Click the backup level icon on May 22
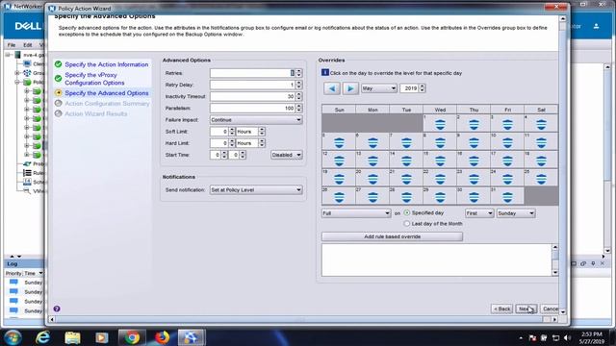Image resolution: width=616 pixels, height=346 pixels. click(x=440, y=180)
